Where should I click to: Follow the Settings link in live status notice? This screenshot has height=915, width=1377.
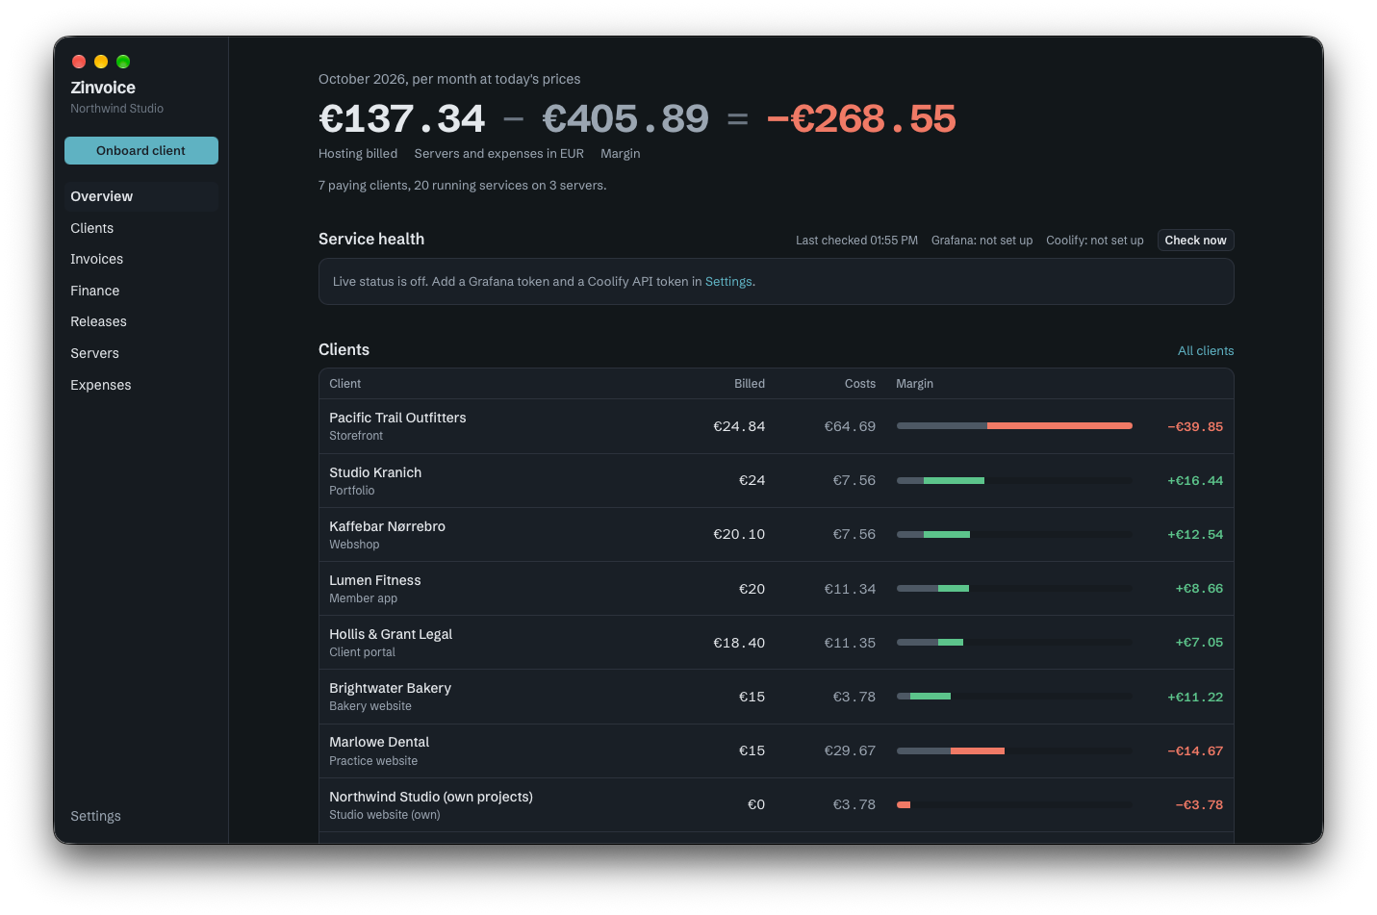click(728, 282)
